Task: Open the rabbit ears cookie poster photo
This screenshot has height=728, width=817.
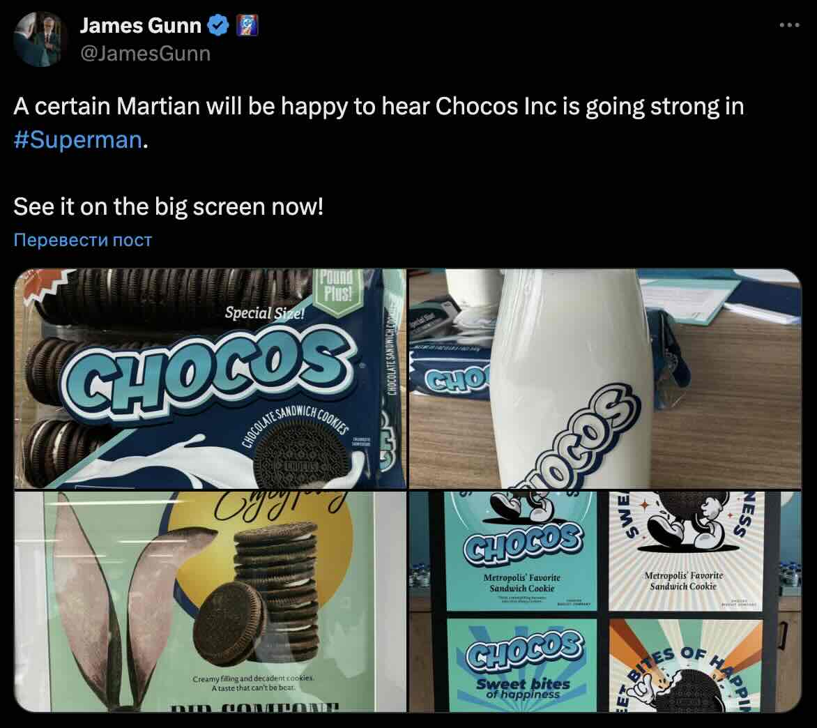Action: (210, 602)
